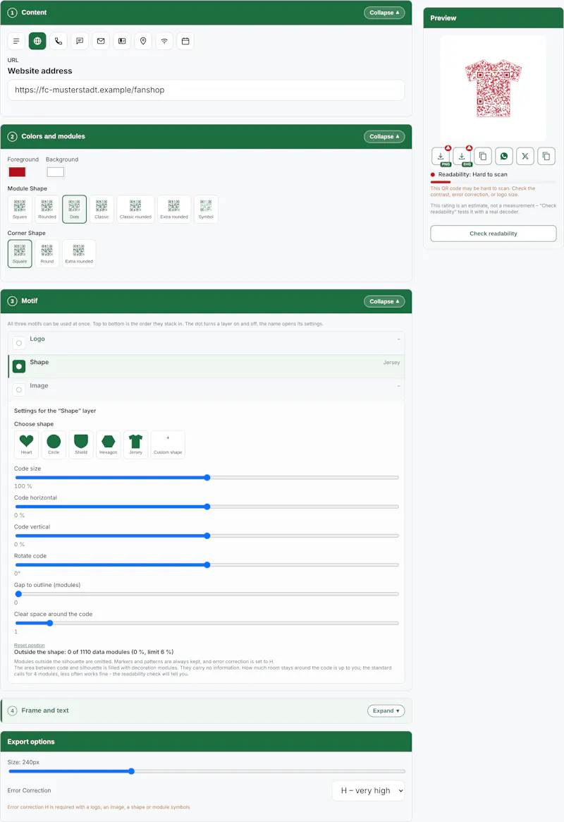
Task: Share the QR code on X
Action: 525,156
